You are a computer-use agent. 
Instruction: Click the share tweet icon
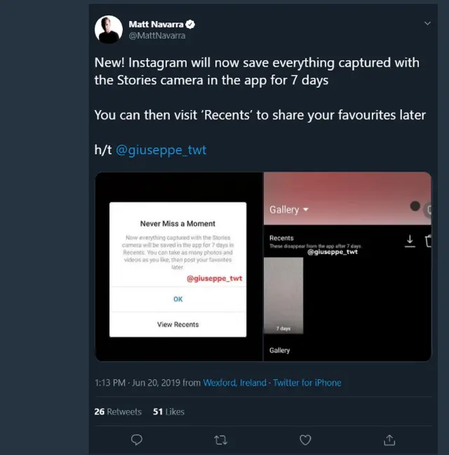389,440
